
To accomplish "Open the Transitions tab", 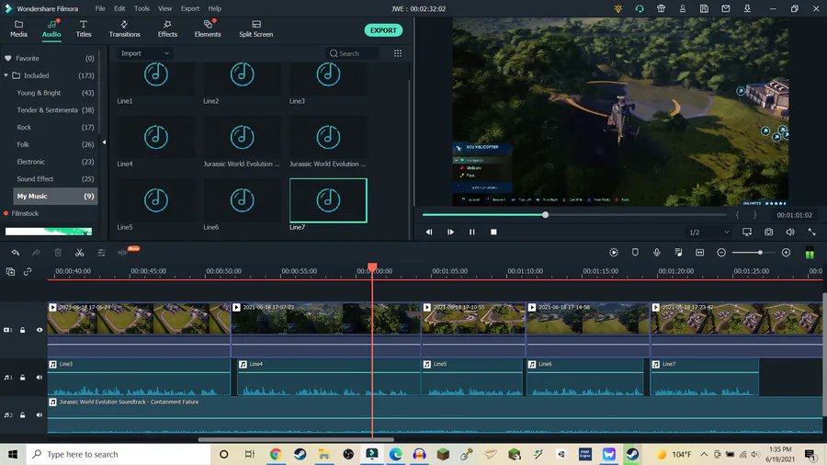I will [x=124, y=28].
